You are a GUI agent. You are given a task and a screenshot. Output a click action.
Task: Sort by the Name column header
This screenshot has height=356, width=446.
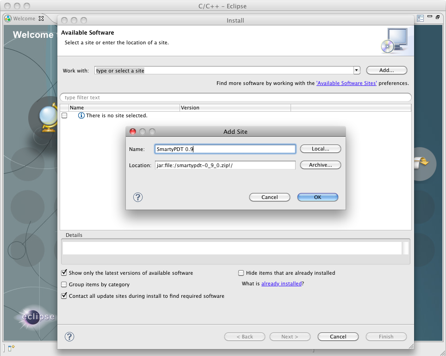click(x=124, y=108)
